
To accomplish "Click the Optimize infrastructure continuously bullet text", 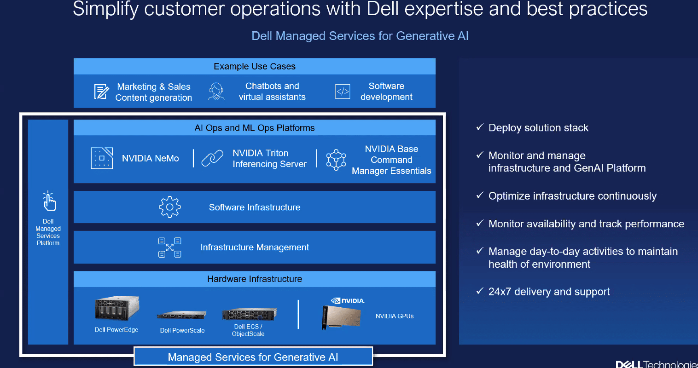I will click(572, 196).
